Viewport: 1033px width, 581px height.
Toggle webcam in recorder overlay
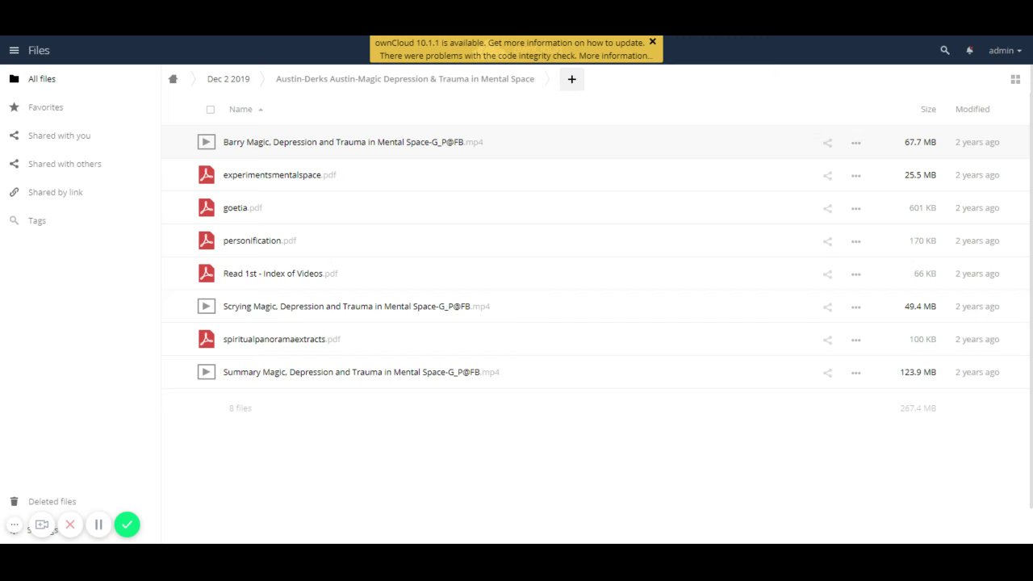pyautogui.click(x=42, y=525)
